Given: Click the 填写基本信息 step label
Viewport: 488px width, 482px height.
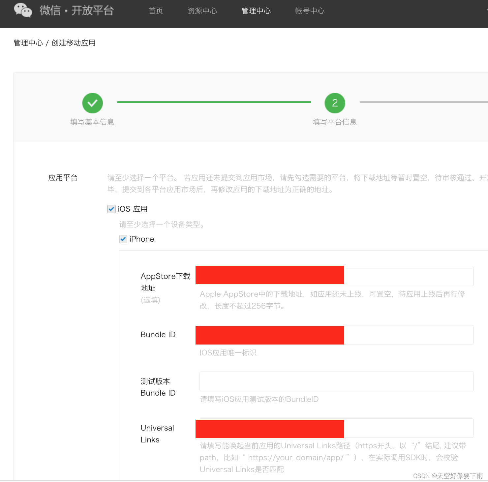Looking at the screenshot, I should click(x=92, y=122).
